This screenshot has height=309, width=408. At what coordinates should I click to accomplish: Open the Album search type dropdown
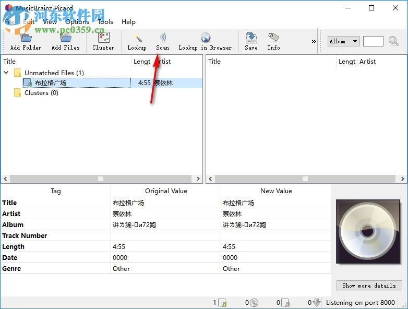[343, 41]
